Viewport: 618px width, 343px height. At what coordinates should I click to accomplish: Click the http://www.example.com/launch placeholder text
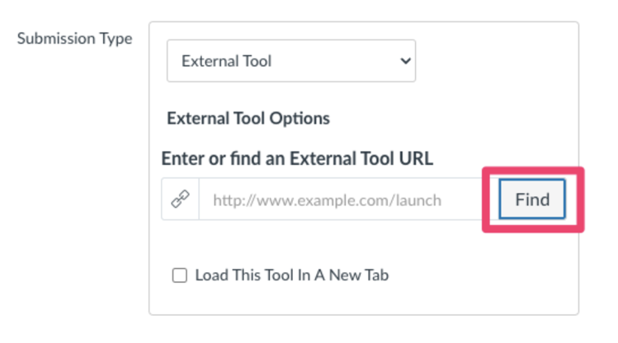click(327, 200)
